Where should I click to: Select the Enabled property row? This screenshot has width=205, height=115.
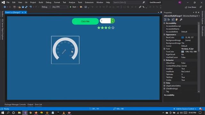tap(181, 69)
